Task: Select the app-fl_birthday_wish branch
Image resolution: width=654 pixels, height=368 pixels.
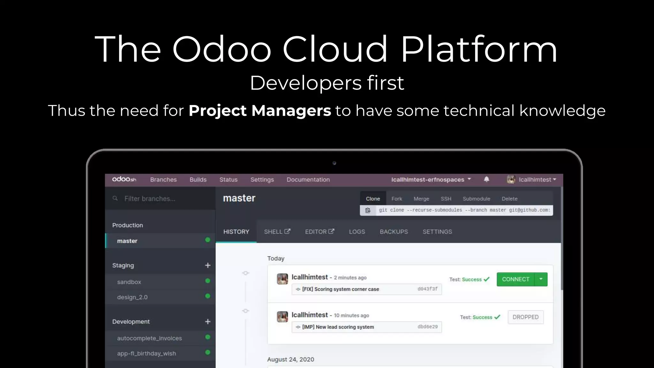Action: tap(160, 353)
